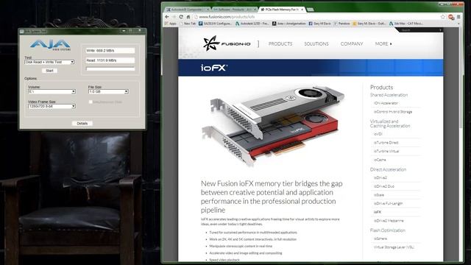Toggle the disabled checkbox under File Size
This screenshot has width=471, height=265.
pos(91,102)
